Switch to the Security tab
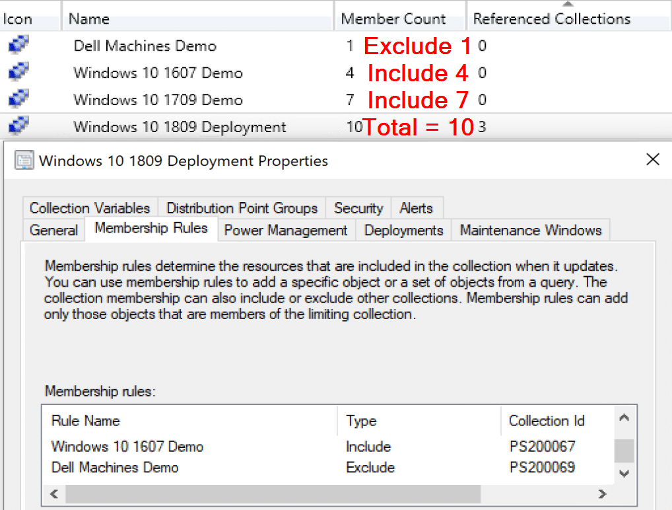This screenshot has width=672, height=510. (x=358, y=207)
